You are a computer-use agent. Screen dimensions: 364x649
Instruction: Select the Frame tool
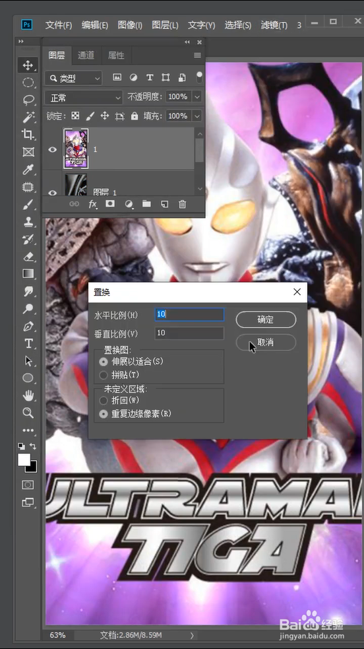click(x=28, y=152)
